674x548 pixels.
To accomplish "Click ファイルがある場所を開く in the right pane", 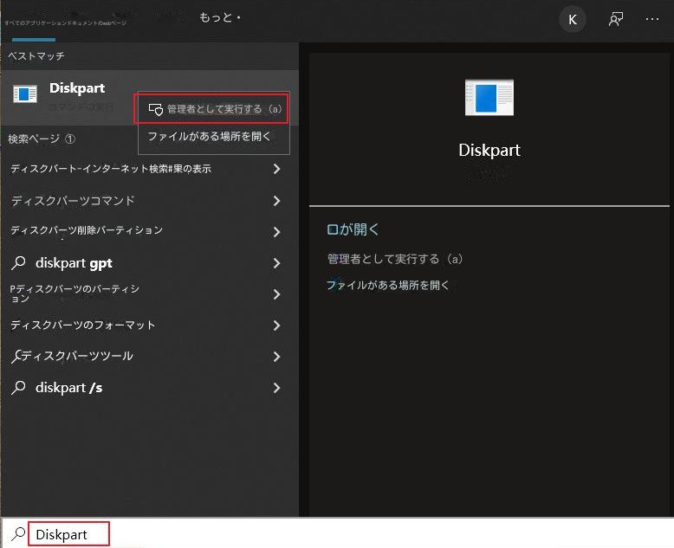I will pos(389,285).
